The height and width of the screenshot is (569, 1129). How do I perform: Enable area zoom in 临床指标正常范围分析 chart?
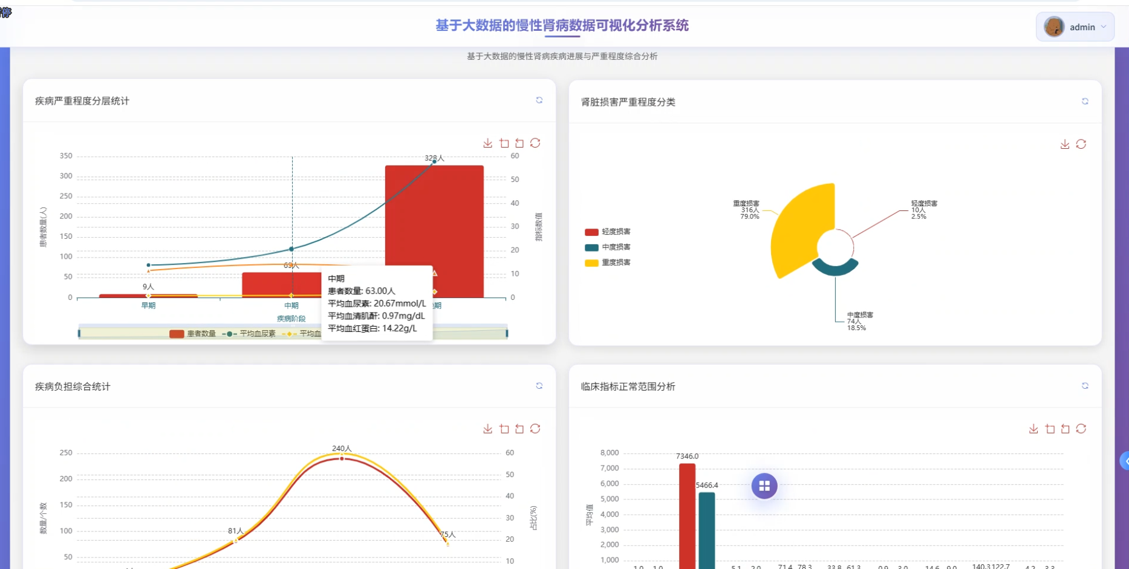tap(1050, 429)
